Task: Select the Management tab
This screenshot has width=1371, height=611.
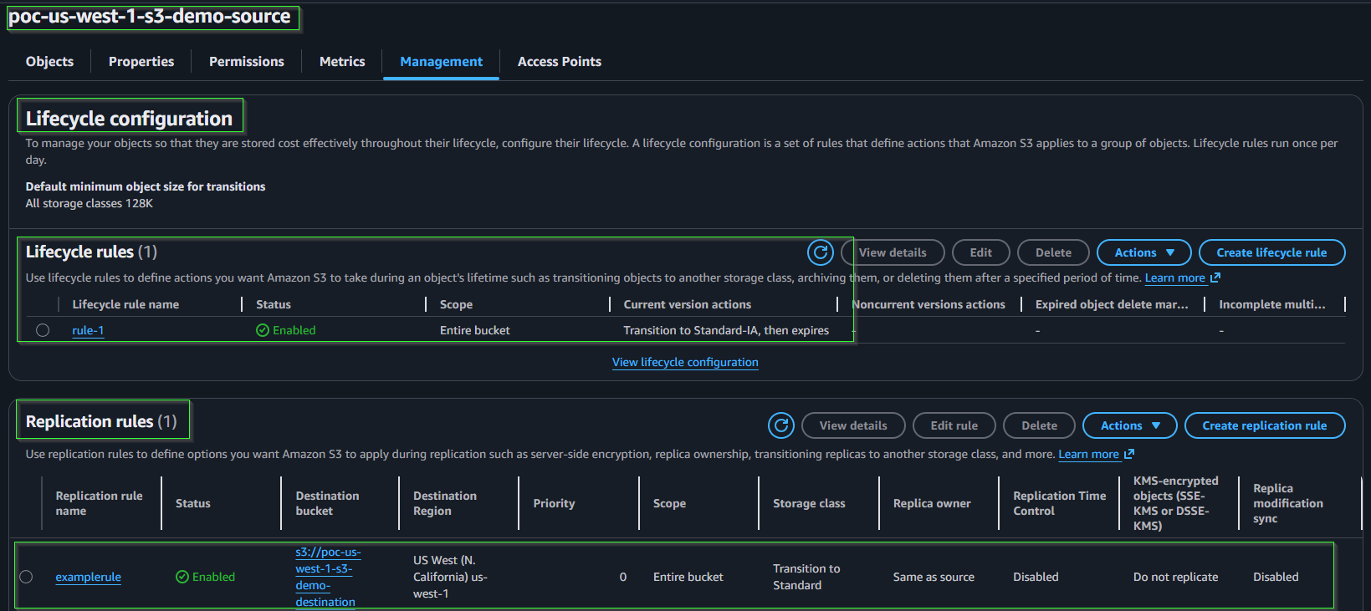Action: 441,62
